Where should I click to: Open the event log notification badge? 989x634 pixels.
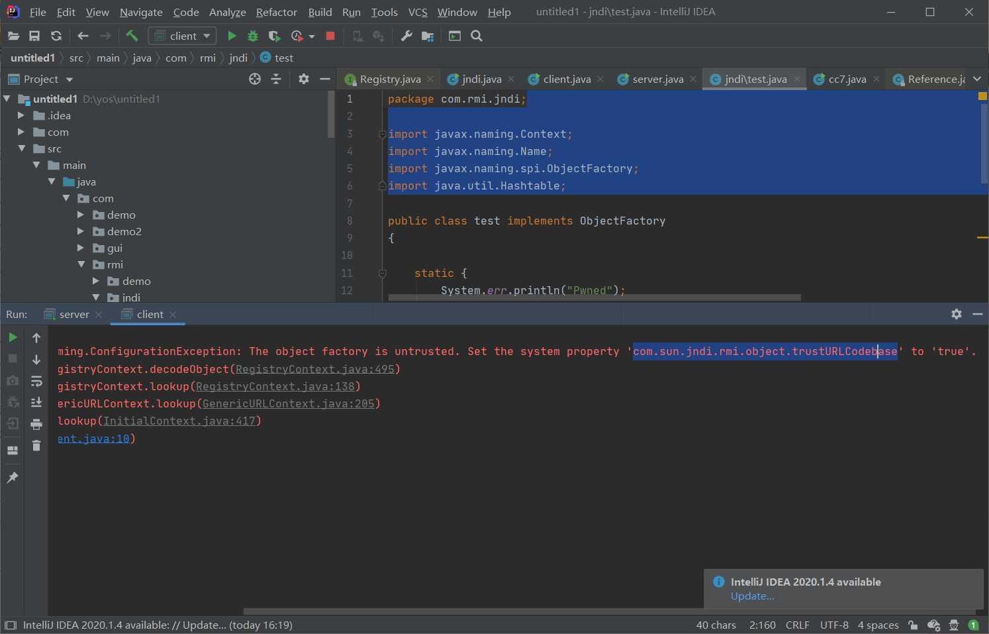[x=973, y=625]
